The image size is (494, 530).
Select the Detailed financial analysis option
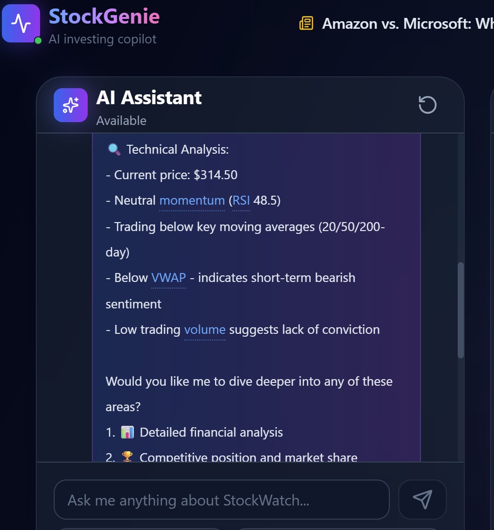click(x=211, y=432)
